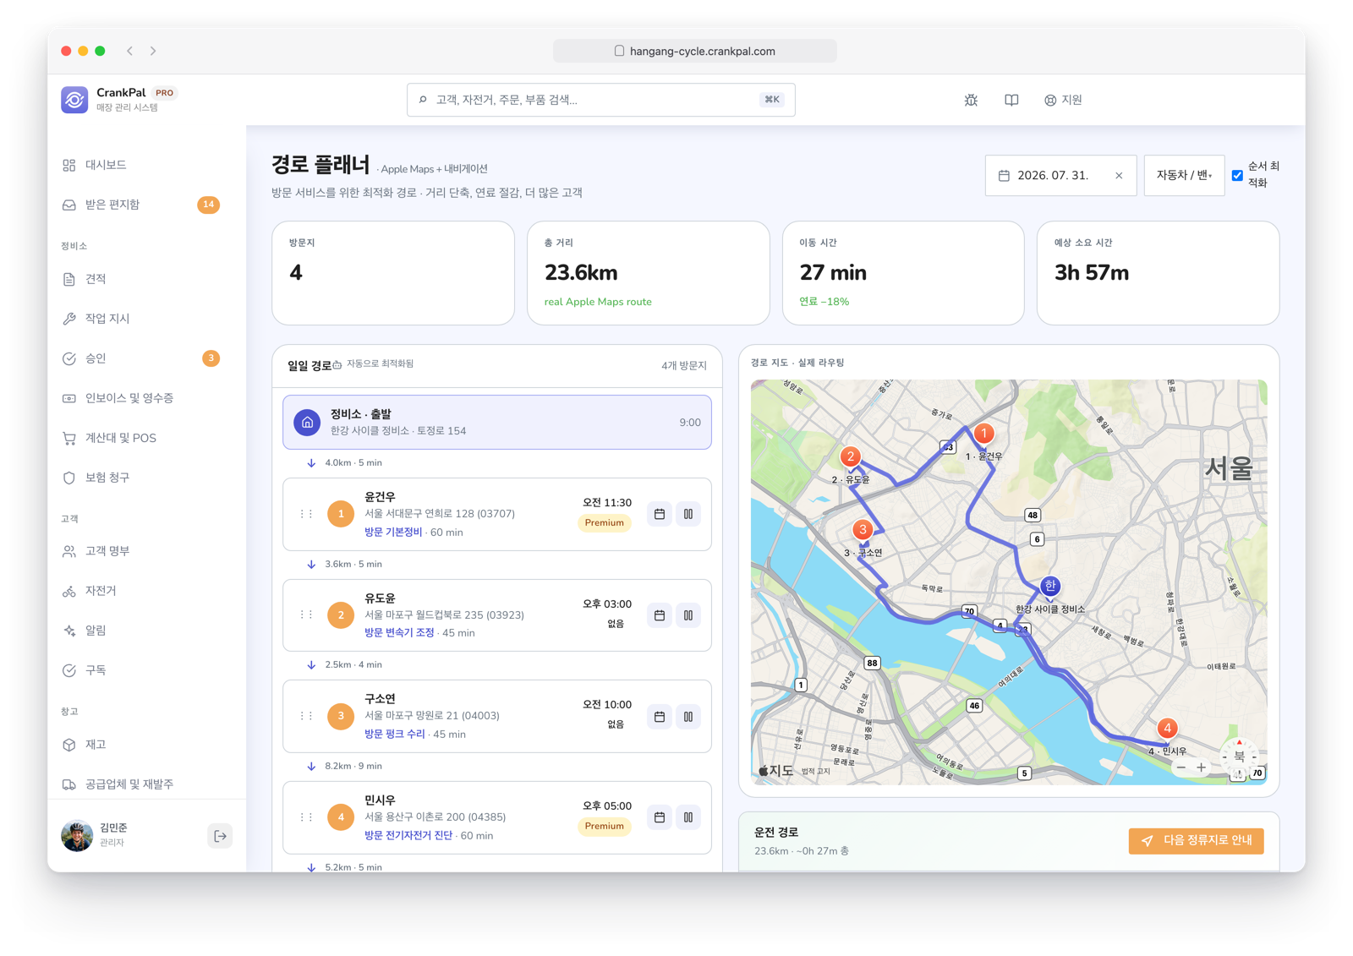1353x956 pixels.
Task: Click the 계산대 및 POS cart icon
Action: (69, 438)
